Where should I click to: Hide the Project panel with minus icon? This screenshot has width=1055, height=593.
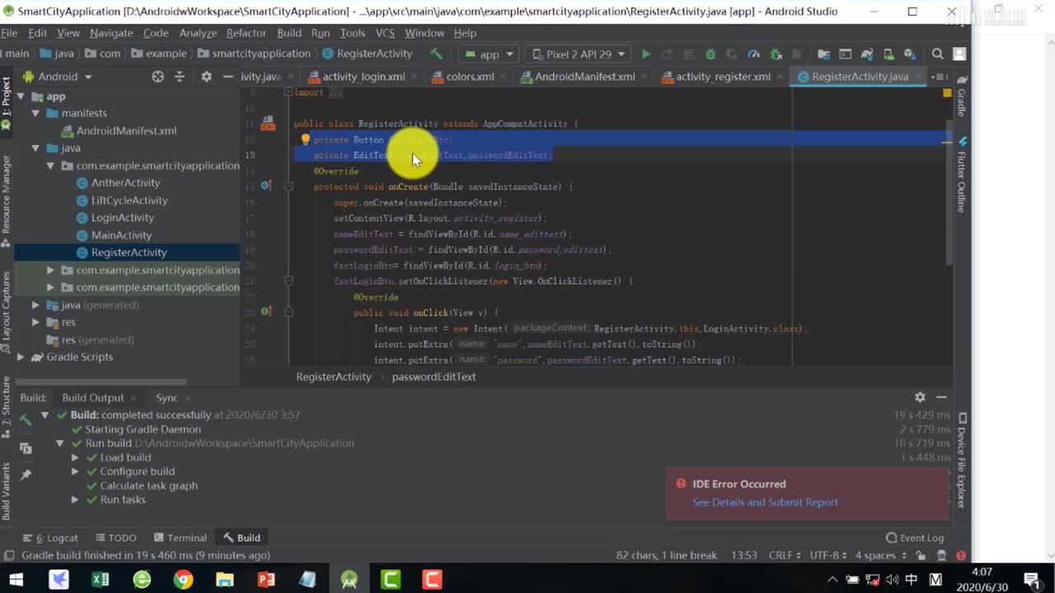tap(228, 77)
